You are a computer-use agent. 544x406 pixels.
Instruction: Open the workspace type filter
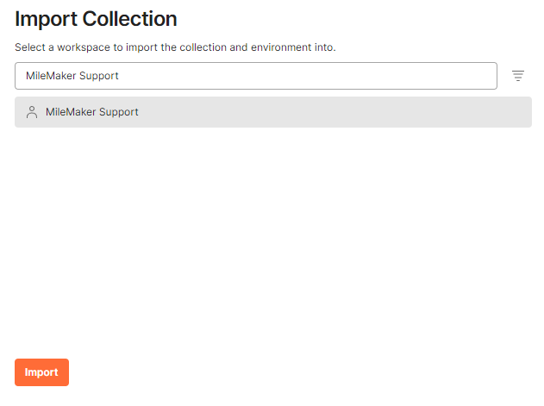tap(518, 76)
